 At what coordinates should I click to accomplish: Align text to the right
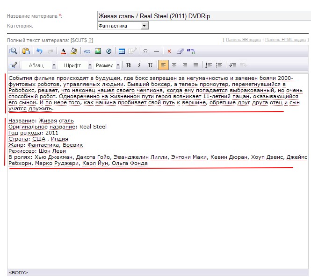click(185, 65)
